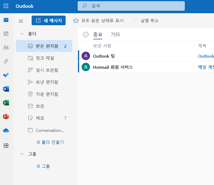This screenshot has width=214, height=185.
Task: Click the 폴더 section label
Action: [32, 34]
